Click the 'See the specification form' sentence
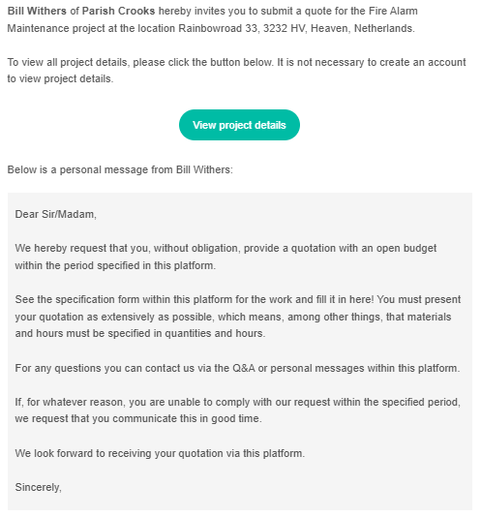Viewport: 481px width, 517px height. coord(195,299)
